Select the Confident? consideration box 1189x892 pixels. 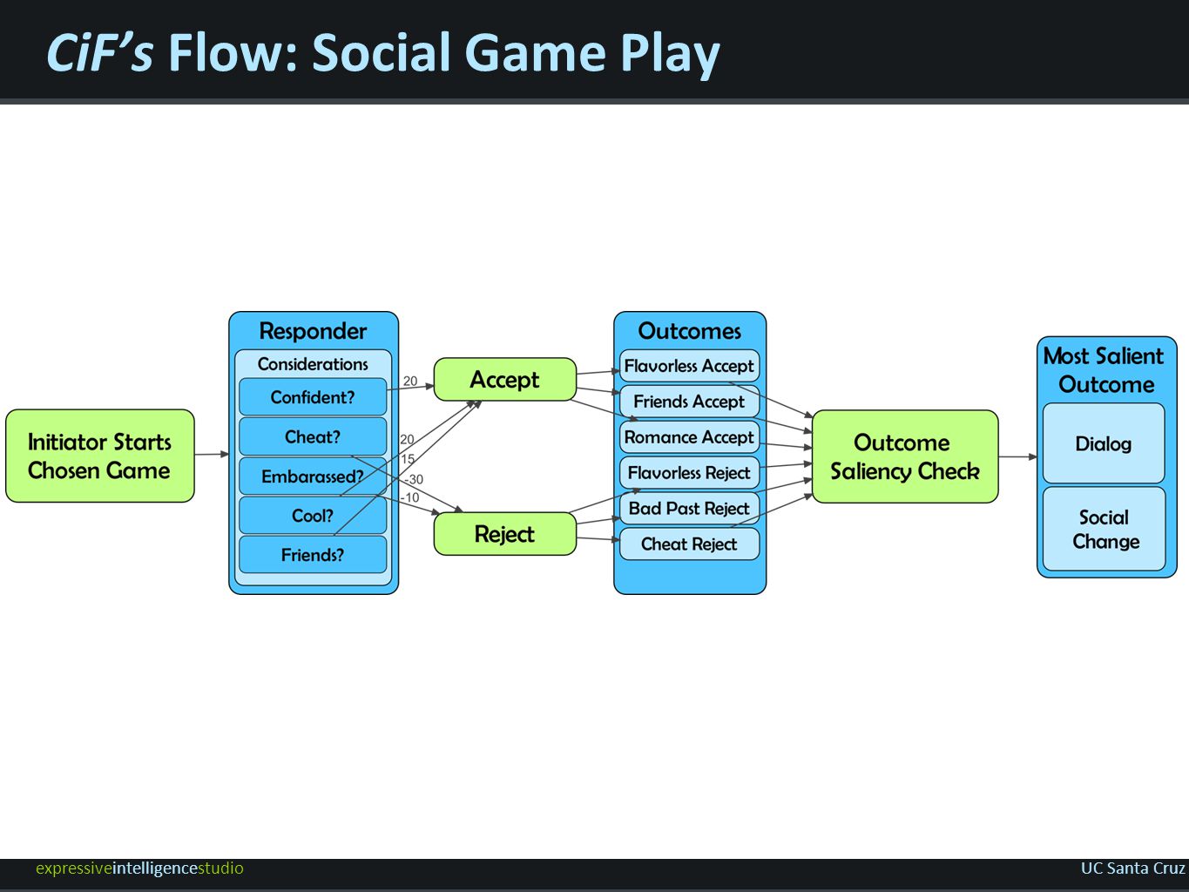tap(313, 397)
